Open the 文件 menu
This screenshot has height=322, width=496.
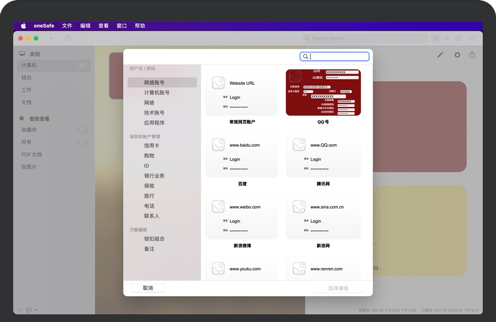67,26
